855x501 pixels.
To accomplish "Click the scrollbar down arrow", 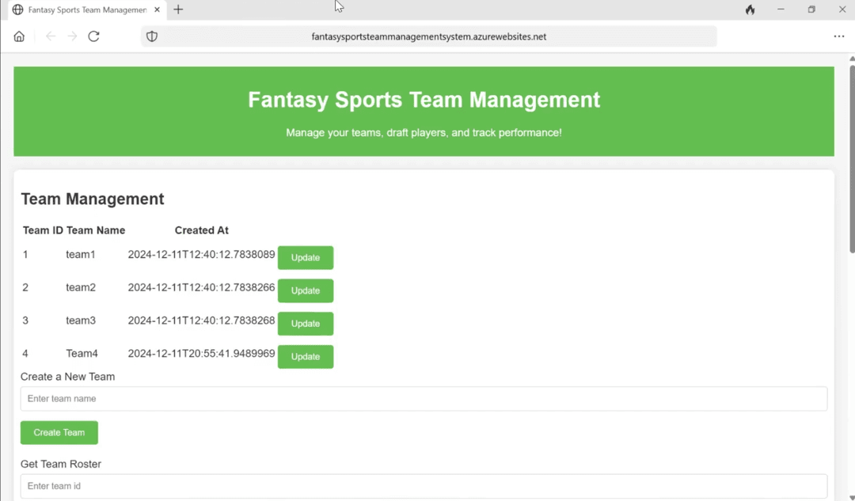I will pos(852,497).
